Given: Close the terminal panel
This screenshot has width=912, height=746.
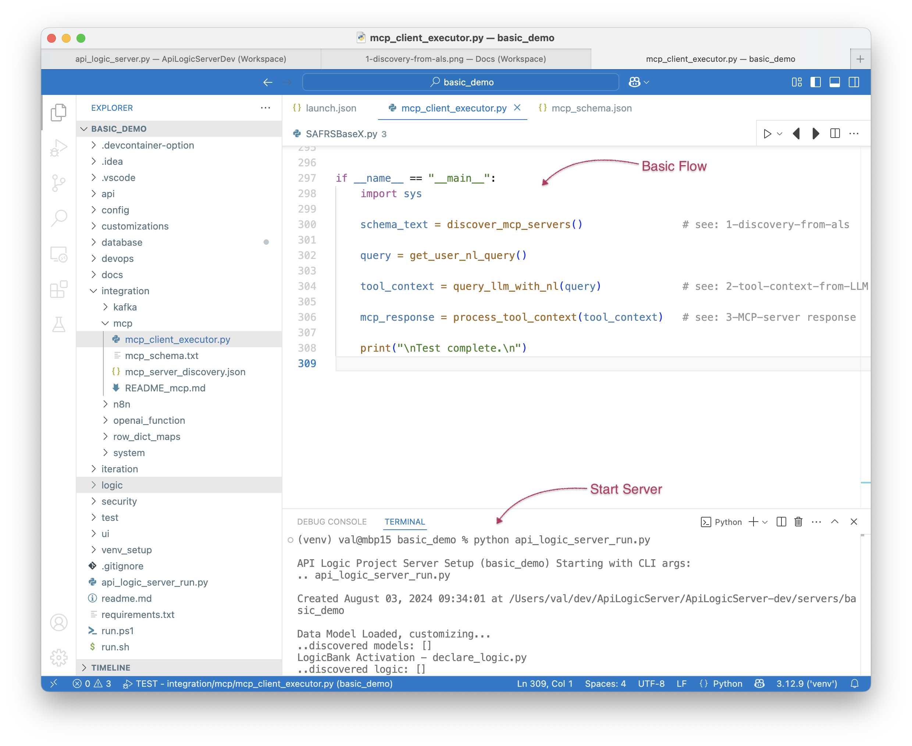Looking at the screenshot, I should (x=854, y=522).
